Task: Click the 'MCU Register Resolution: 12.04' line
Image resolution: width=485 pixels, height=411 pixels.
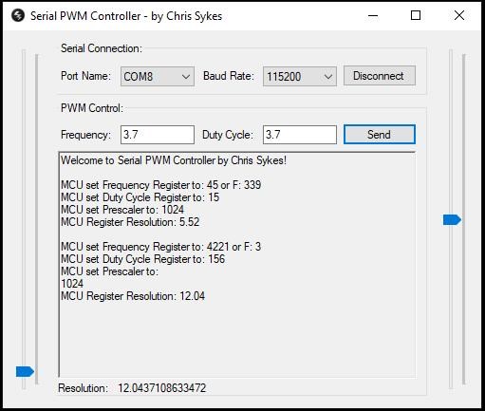Action: [133, 296]
